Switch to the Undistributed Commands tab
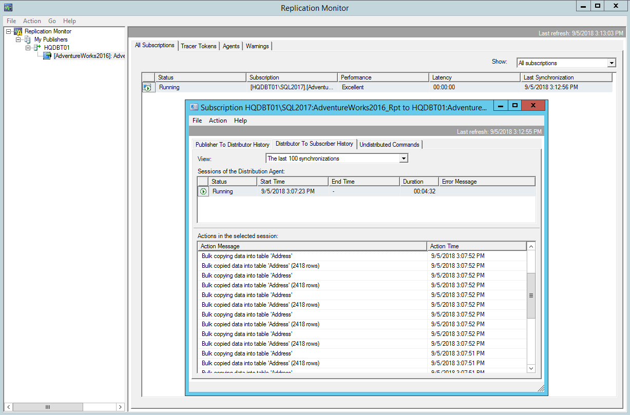The width and height of the screenshot is (630, 415). tap(389, 144)
